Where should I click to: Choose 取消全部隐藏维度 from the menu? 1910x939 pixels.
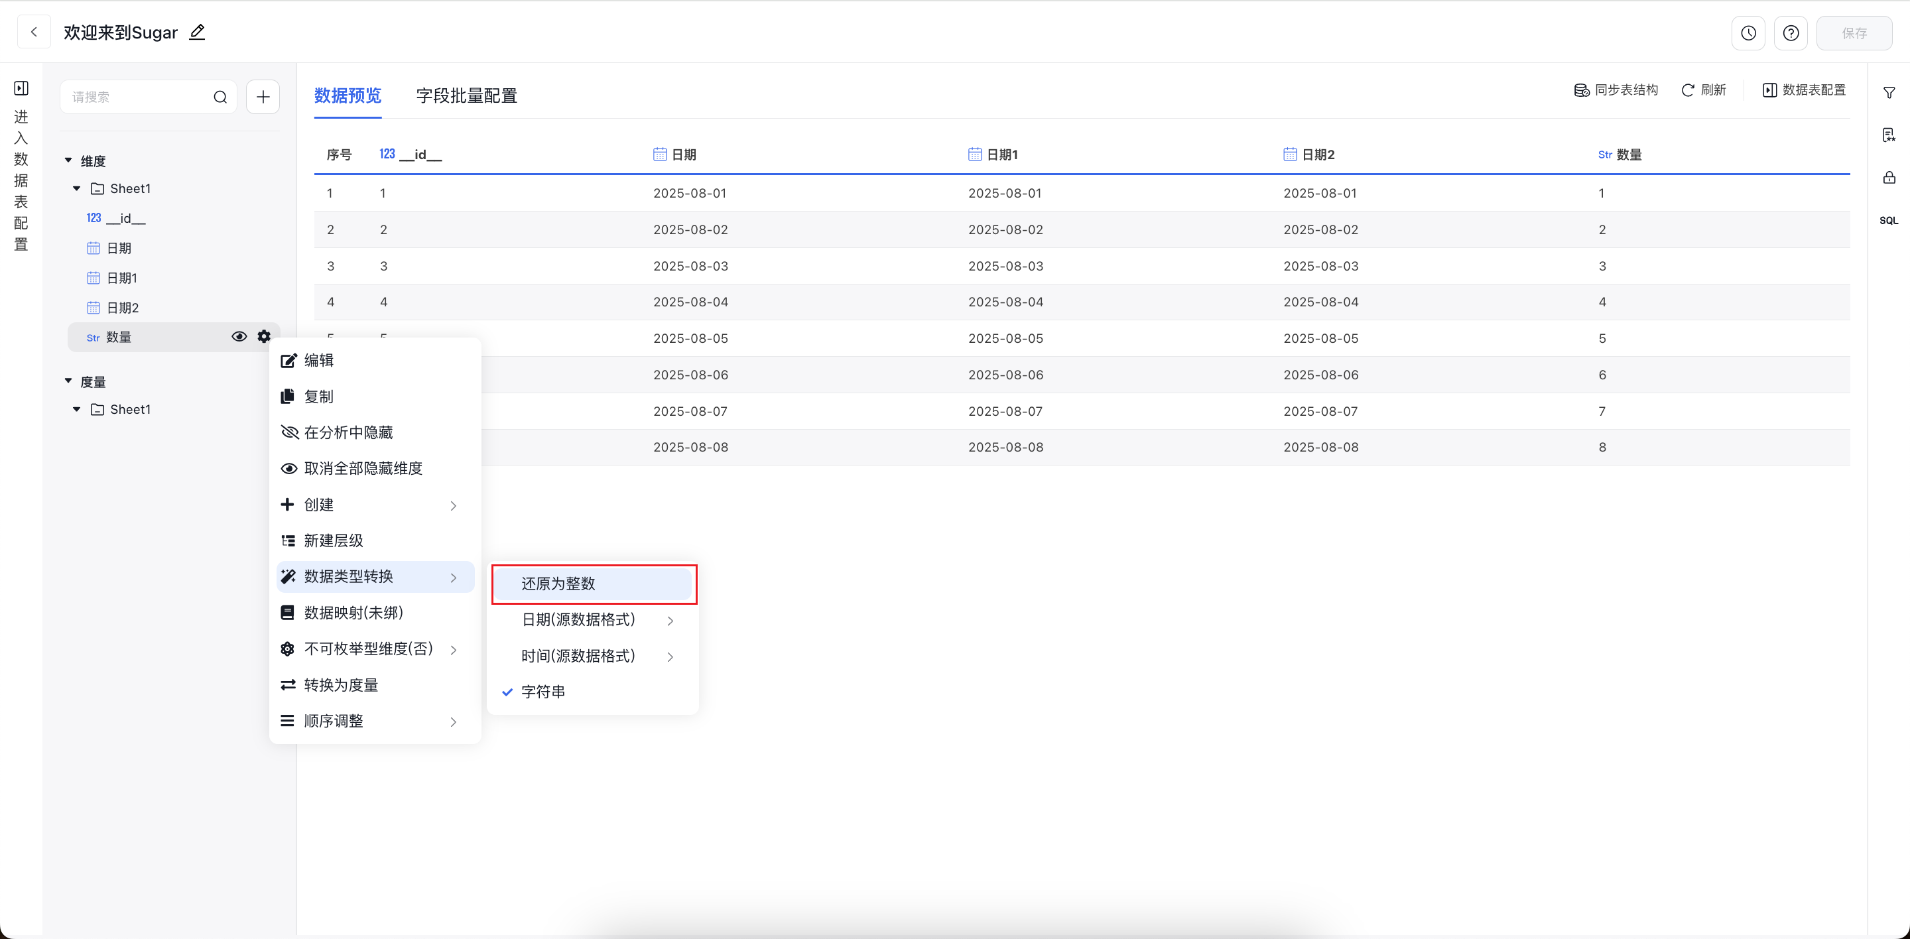click(375, 468)
